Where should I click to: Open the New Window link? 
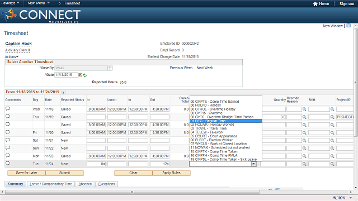click(333, 26)
